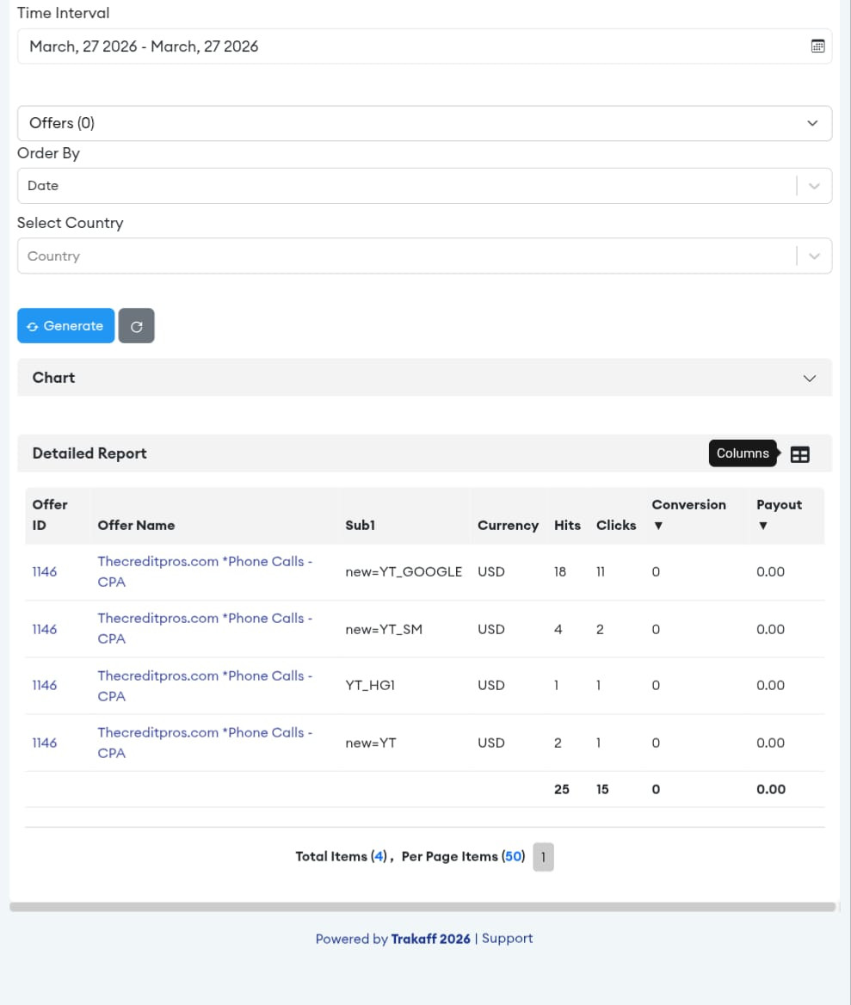Select the YT_HG1 Sub1 cell
This screenshot has width=851, height=1005.
click(370, 685)
